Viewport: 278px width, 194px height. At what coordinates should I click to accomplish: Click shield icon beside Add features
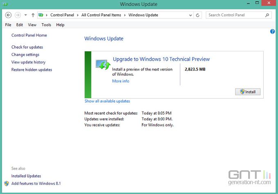7,183
